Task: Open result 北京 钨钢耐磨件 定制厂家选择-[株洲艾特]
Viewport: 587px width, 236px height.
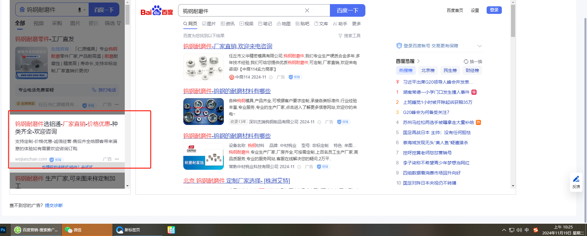Action: pyautogui.click(x=237, y=180)
